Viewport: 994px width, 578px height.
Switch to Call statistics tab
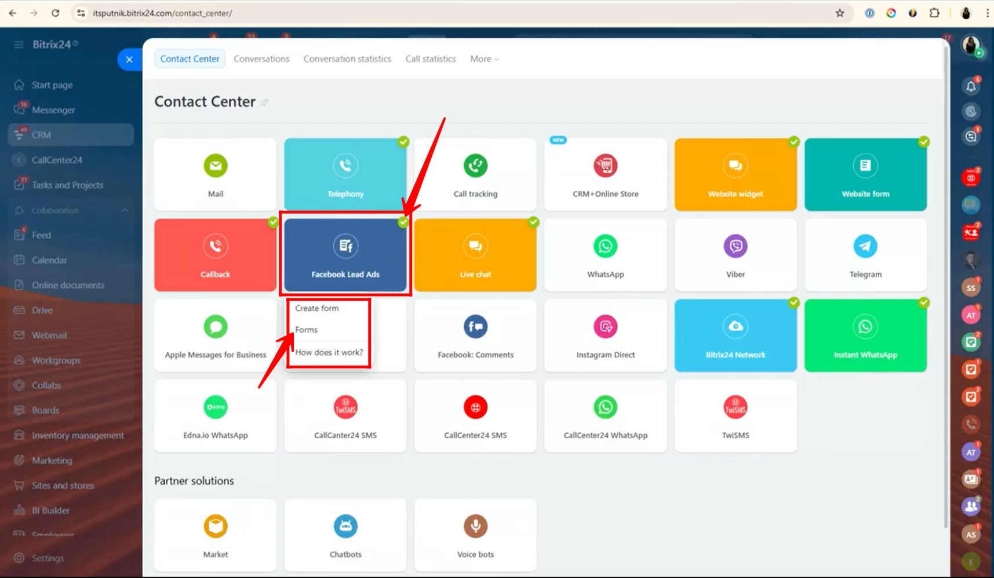431,58
